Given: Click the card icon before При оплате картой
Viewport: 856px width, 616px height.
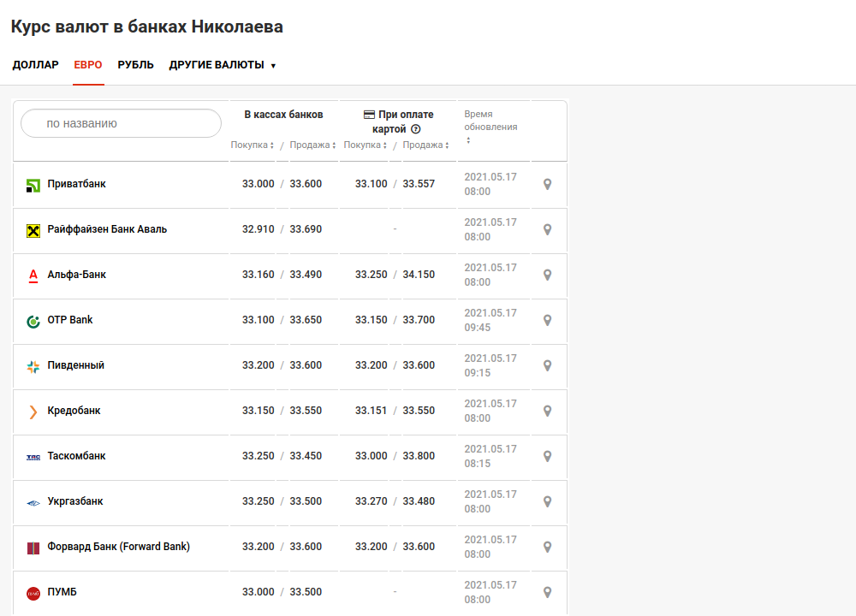Looking at the screenshot, I should [369, 115].
